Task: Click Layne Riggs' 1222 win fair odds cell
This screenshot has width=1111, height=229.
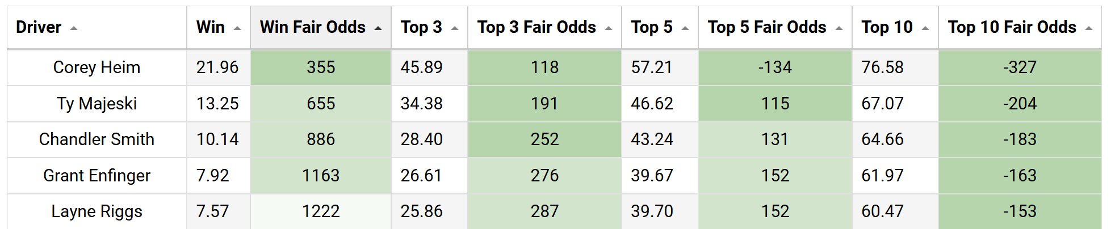Action: [x=321, y=211]
